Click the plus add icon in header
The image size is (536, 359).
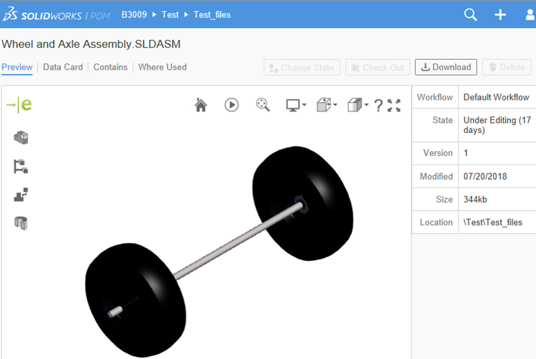click(500, 15)
